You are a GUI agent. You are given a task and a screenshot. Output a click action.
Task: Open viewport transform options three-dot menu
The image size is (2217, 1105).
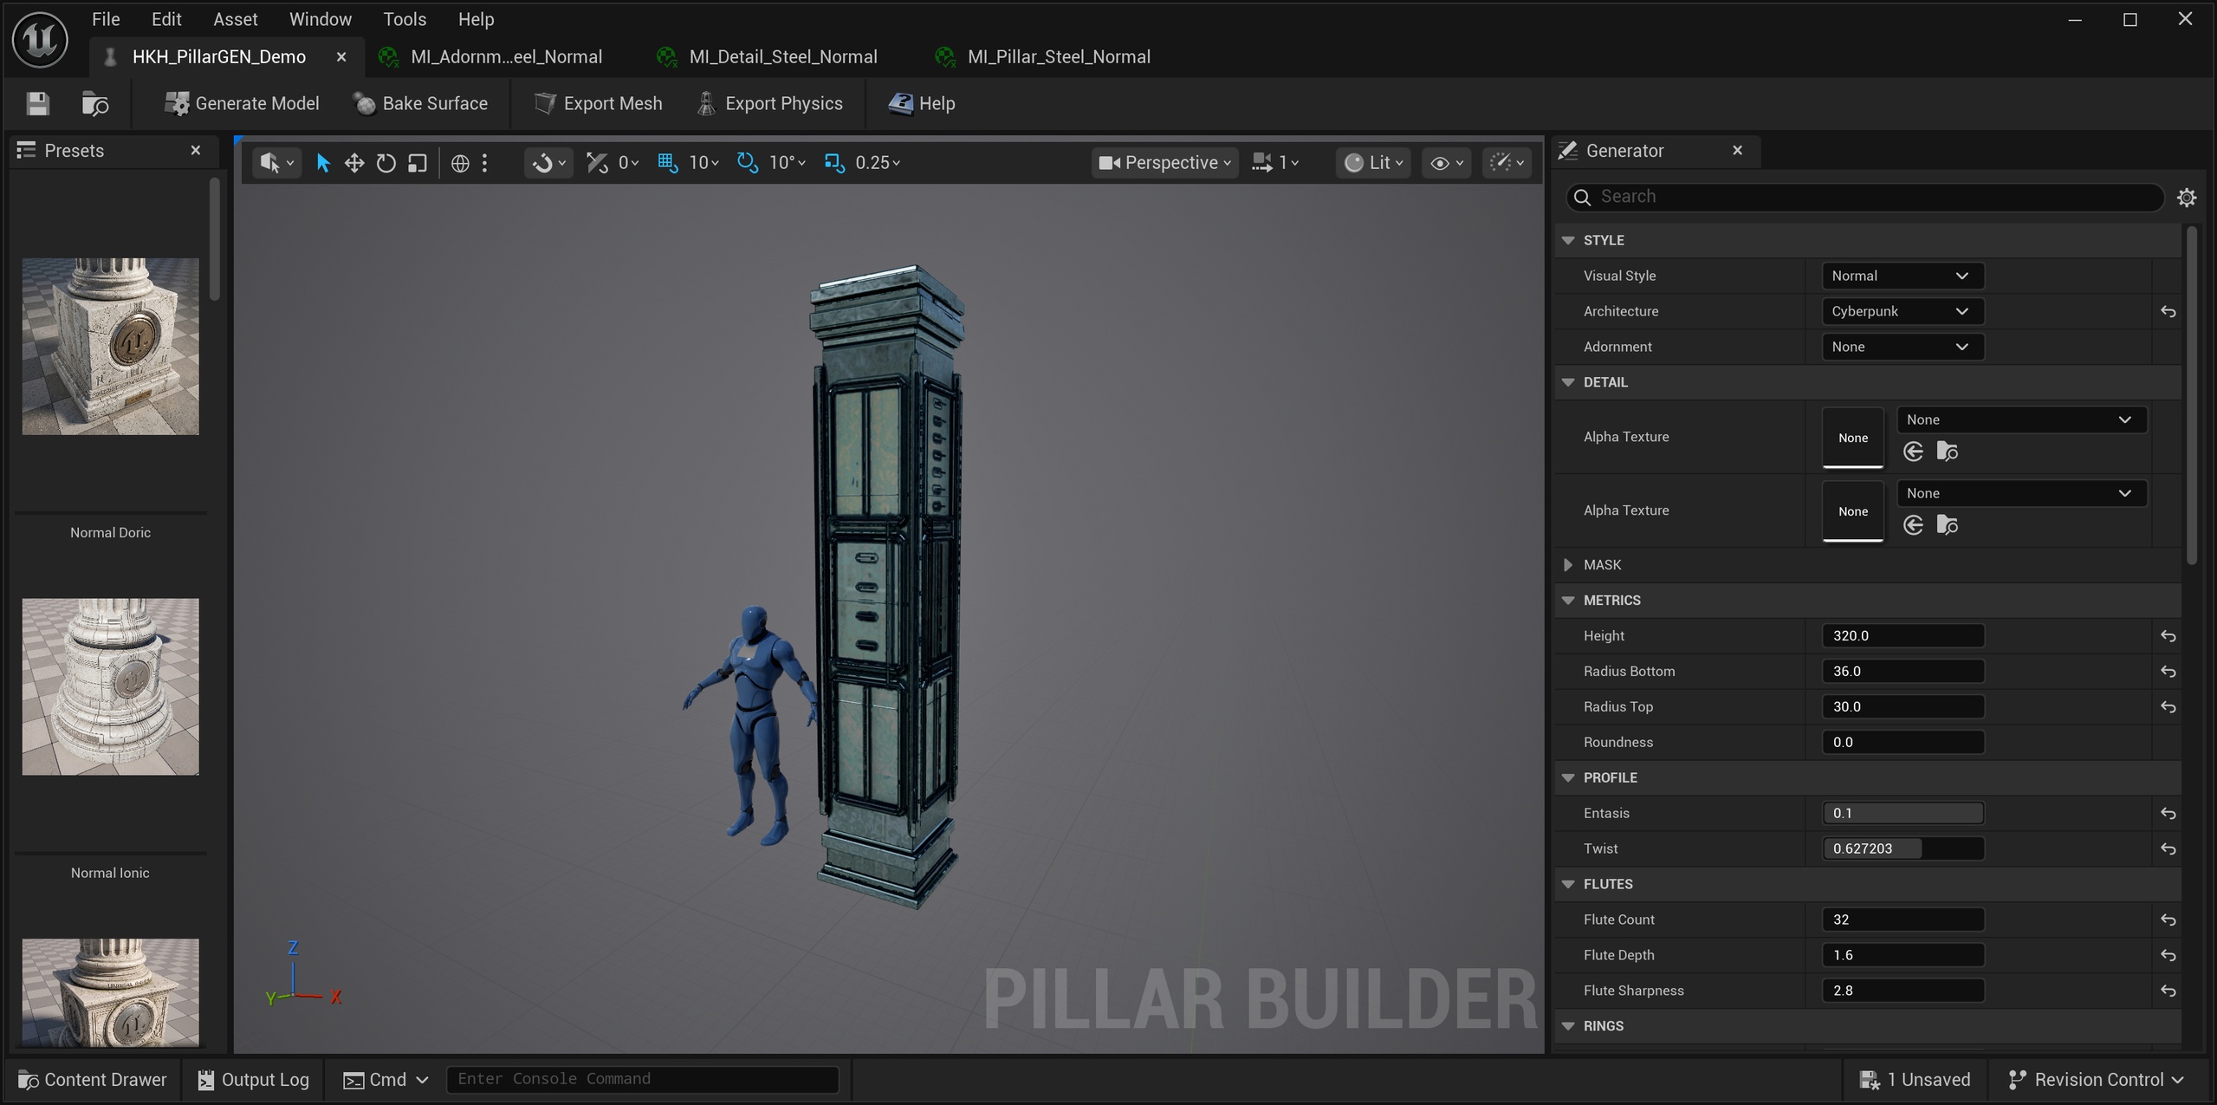pos(485,163)
